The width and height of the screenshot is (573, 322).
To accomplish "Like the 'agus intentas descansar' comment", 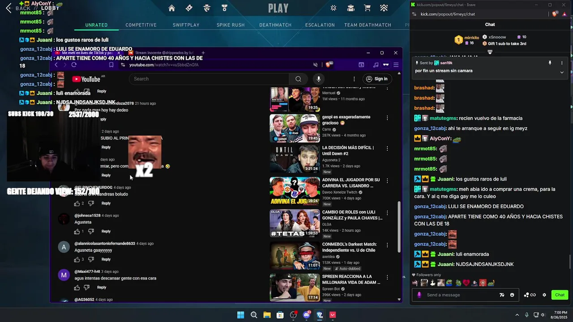I will pos(77,287).
